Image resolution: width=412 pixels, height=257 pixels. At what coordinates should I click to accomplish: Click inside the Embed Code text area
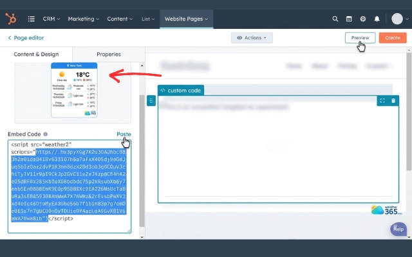(70, 186)
